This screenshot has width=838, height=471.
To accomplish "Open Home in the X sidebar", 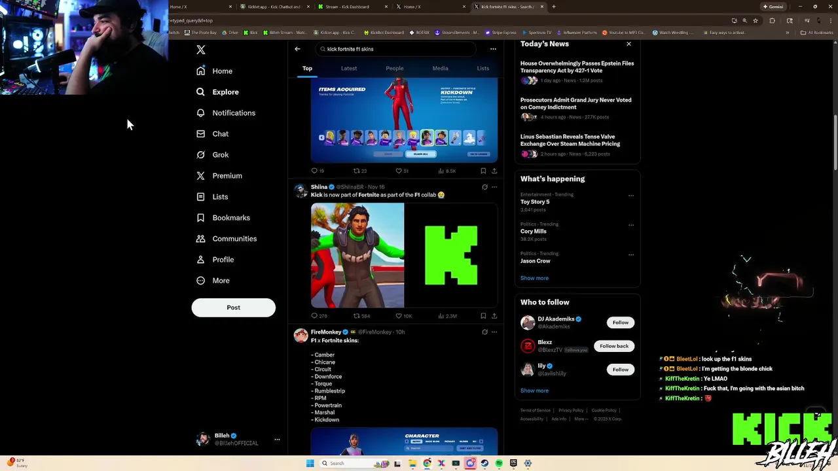I will 215,71.
